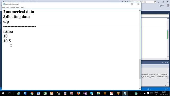Click the Quick Launch magnifier icon
The height and width of the screenshot is (96, 170).
(155, 2)
